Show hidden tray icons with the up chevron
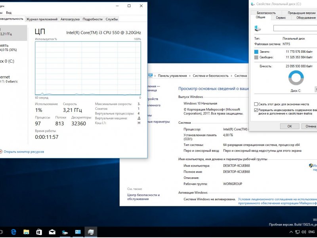 pyautogui.click(x=291, y=232)
